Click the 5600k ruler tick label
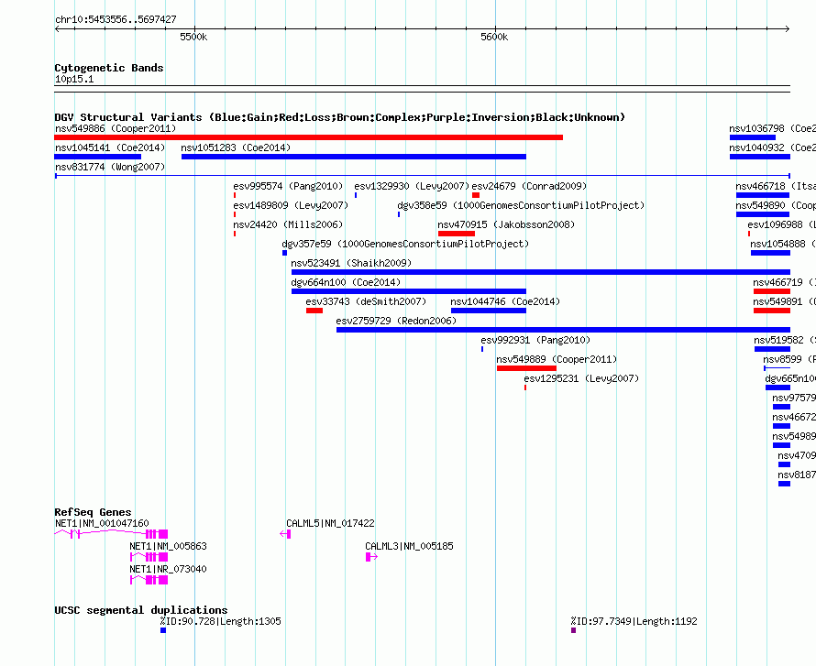Viewport: 816px width, 666px height. pos(494,37)
